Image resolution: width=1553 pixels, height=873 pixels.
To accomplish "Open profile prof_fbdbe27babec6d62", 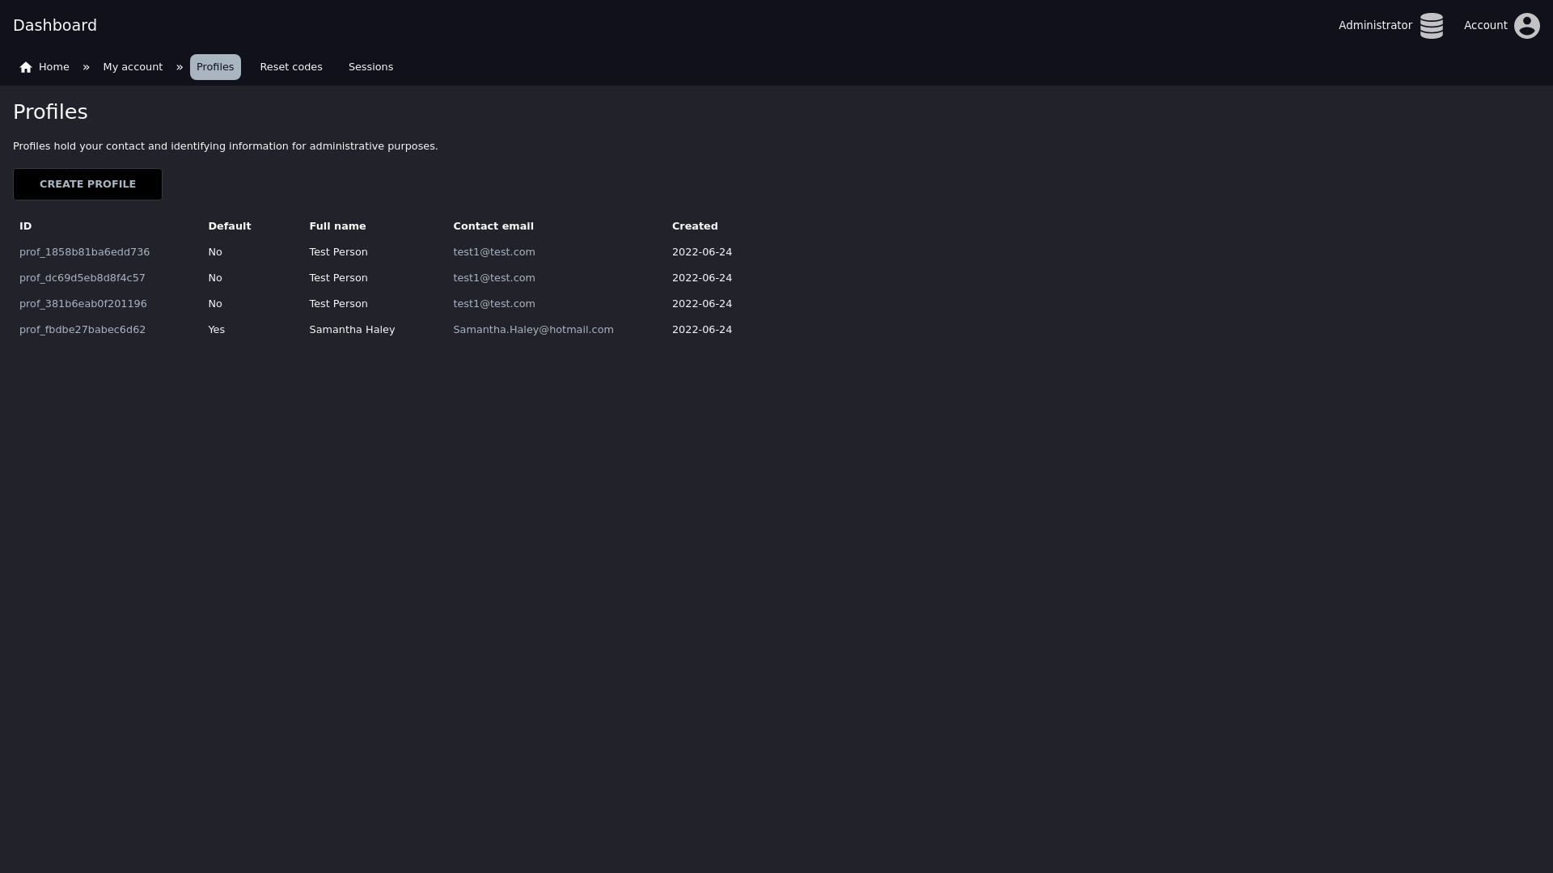I will click(x=83, y=330).
